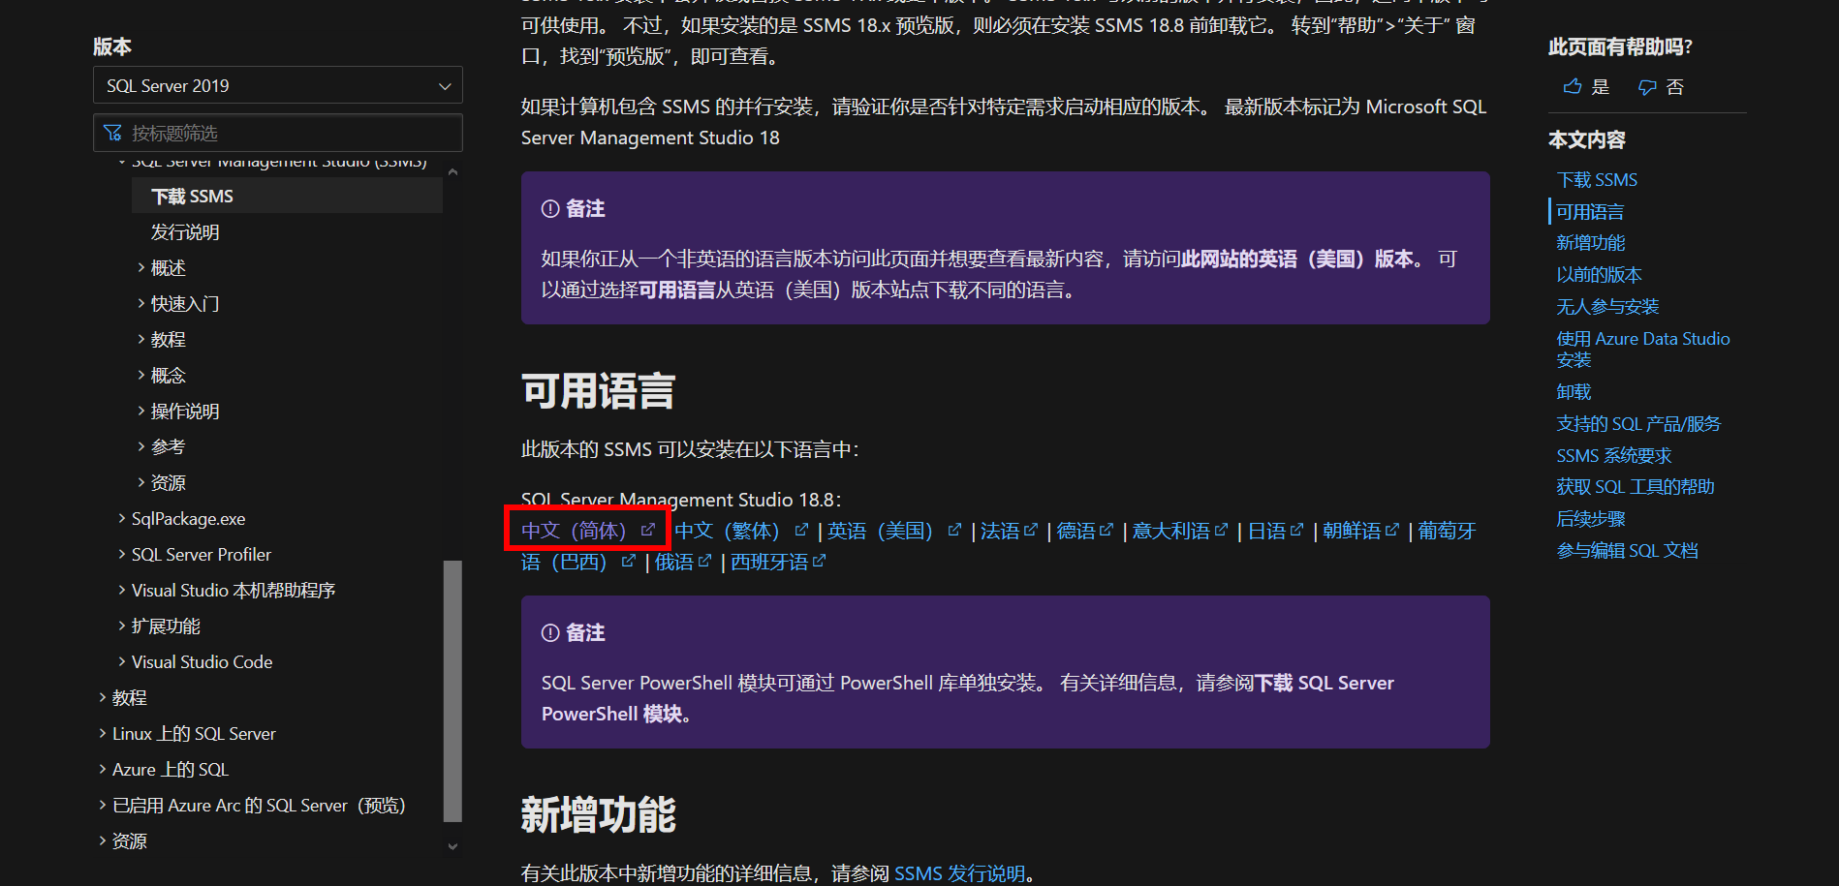This screenshot has height=886, width=1839.
Task: Jump to 新增功能 in 本文内容 list
Action: pos(1590,242)
